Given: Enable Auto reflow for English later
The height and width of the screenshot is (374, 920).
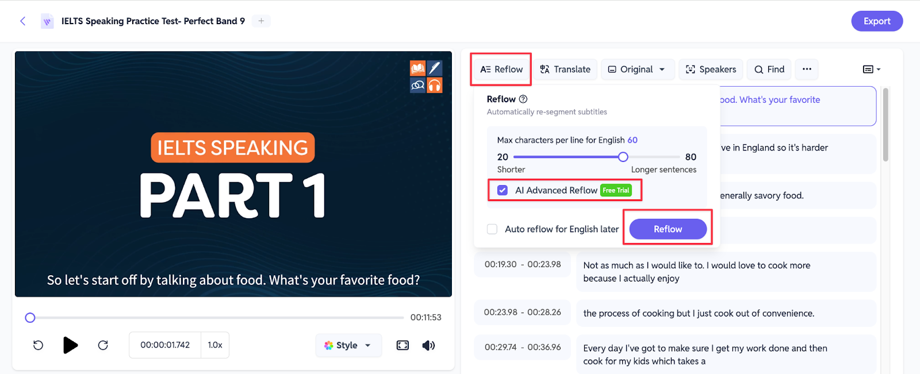Looking at the screenshot, I should pyautogui.click(x=492, y=229).
